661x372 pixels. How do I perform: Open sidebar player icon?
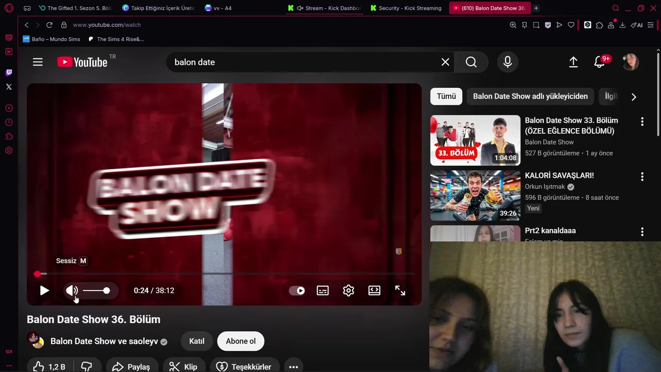point(9,109)
